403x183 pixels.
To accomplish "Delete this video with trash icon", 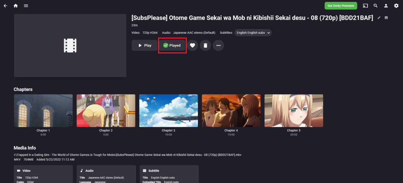I will (206, 45).
